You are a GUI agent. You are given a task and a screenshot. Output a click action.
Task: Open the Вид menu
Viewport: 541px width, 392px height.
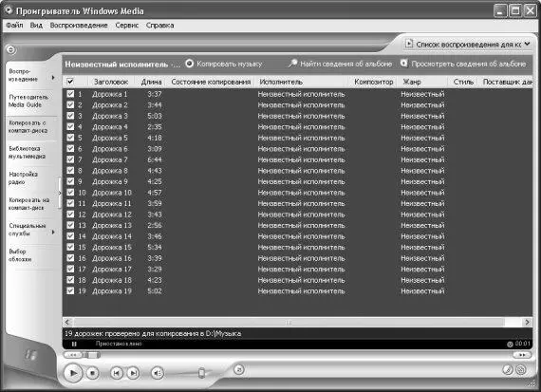[x=36, y=26]
